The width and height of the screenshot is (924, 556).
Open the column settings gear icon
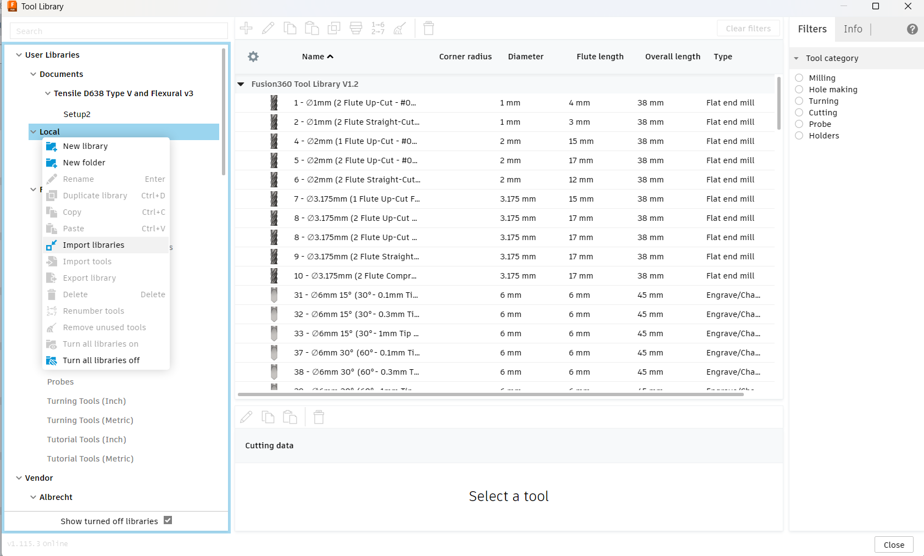tap(253, 57)
